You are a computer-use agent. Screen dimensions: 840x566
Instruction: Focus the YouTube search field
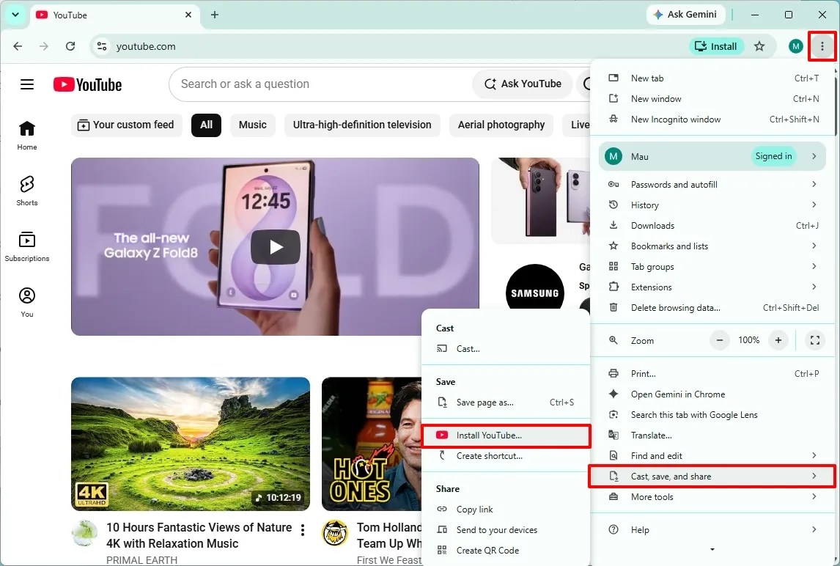coord(322,84)
